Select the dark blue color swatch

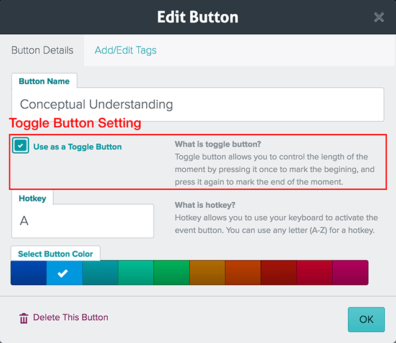coord(29,273)
